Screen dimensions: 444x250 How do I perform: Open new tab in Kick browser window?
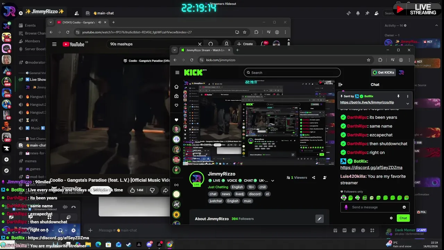pos(237,50)
